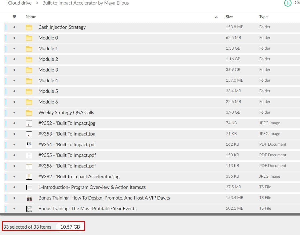This screenshot has width=300, height=235.
Task: Toggle favorite dot for Module 5 row
Action: pos(14,91)
